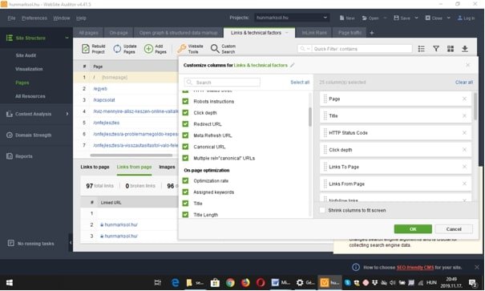Image resolution: width=485 pixels, height=291 pixels.
Task: Switch to the Links to page tab
Action: pos(95,167)
